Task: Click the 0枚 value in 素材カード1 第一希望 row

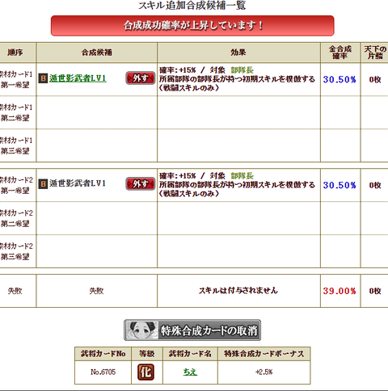Action: click(x=375, y=79)
